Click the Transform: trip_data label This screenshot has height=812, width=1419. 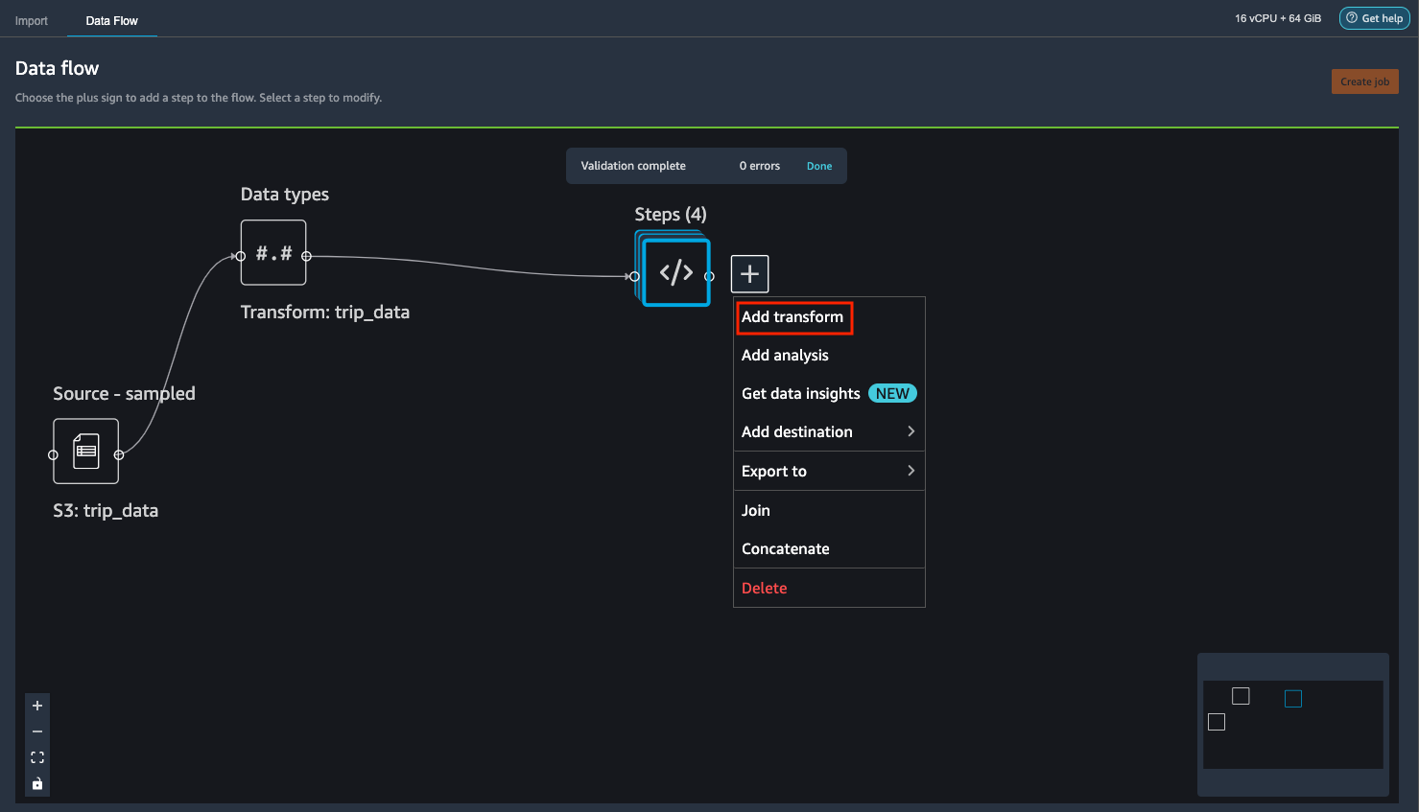(x=325, y=312)
